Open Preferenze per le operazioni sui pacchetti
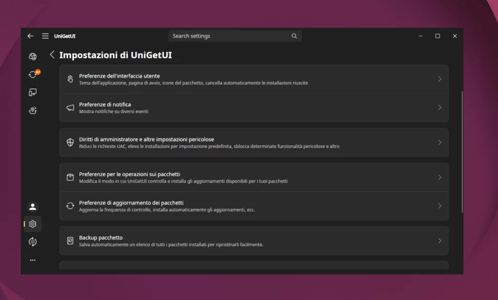Image resolution: width=498 pixels, height=300 pixels. tap(129, 174)
